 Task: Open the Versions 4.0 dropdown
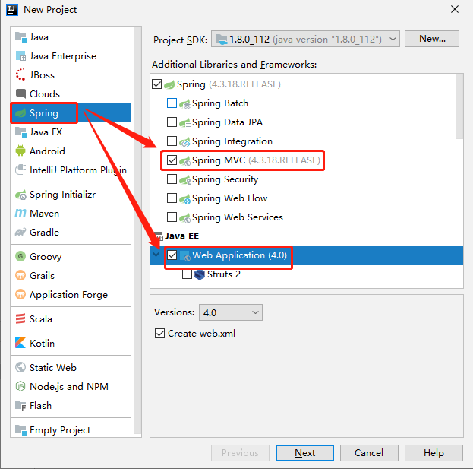click(231, 312)
